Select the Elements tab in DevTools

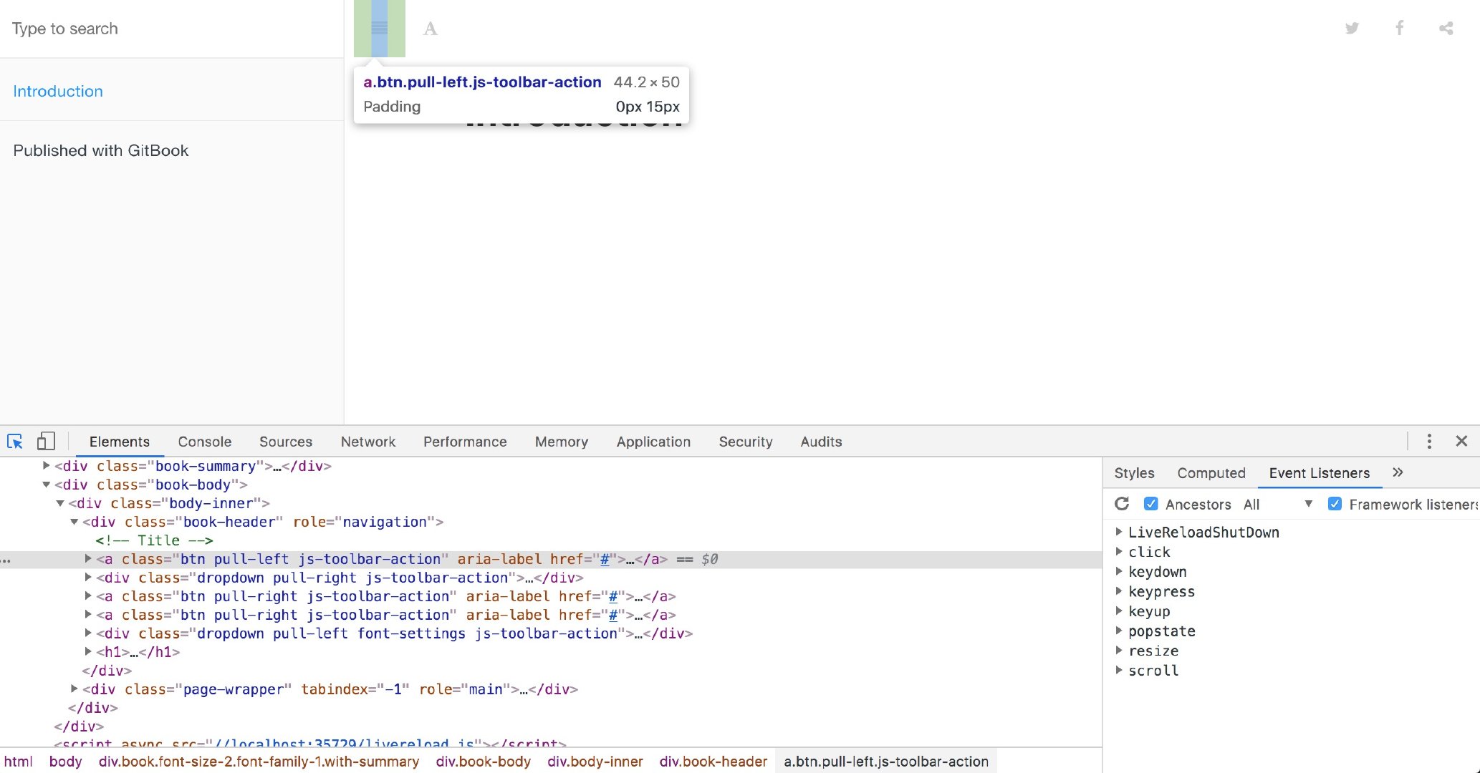(120, 442)
